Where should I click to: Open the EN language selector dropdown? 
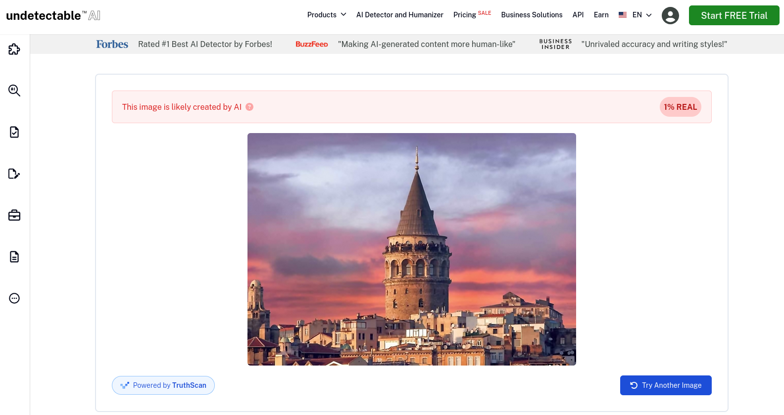click(x=642, y=15)
